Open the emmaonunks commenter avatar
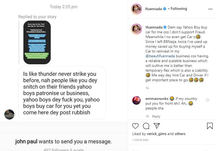Screen dimensions: 216x151 [x=136, y=100]
